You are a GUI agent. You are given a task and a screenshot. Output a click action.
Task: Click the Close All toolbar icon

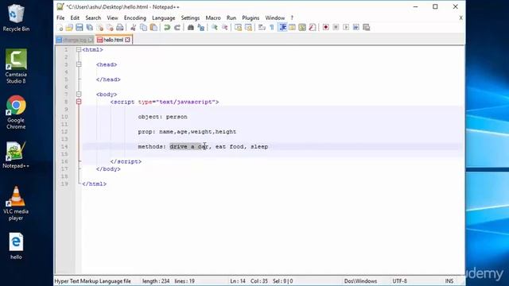110,28
